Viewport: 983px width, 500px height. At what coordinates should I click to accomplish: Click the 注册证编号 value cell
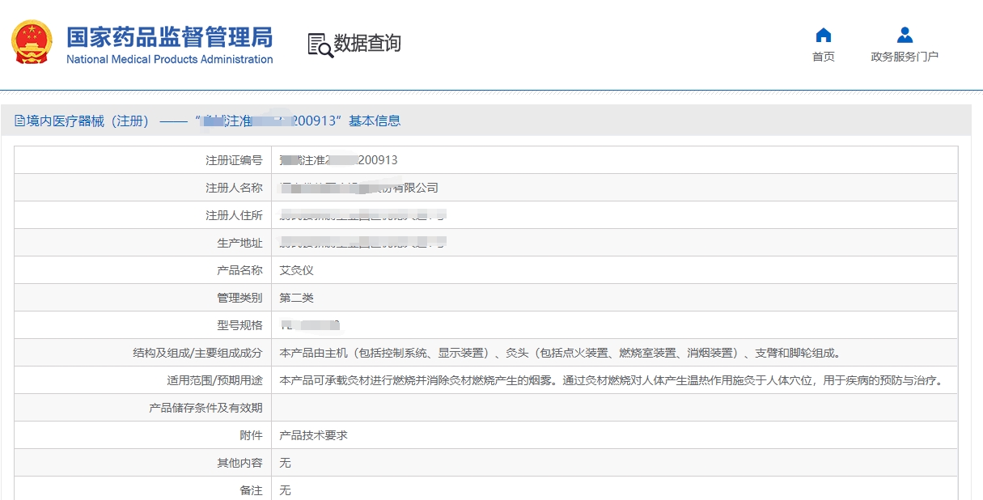pos(339,160)
